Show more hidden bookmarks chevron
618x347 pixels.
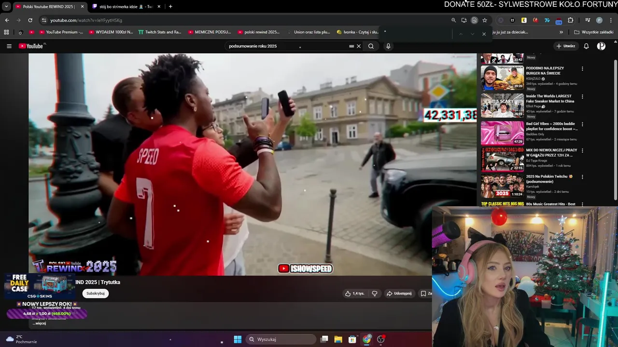click(x=561, y=32)
